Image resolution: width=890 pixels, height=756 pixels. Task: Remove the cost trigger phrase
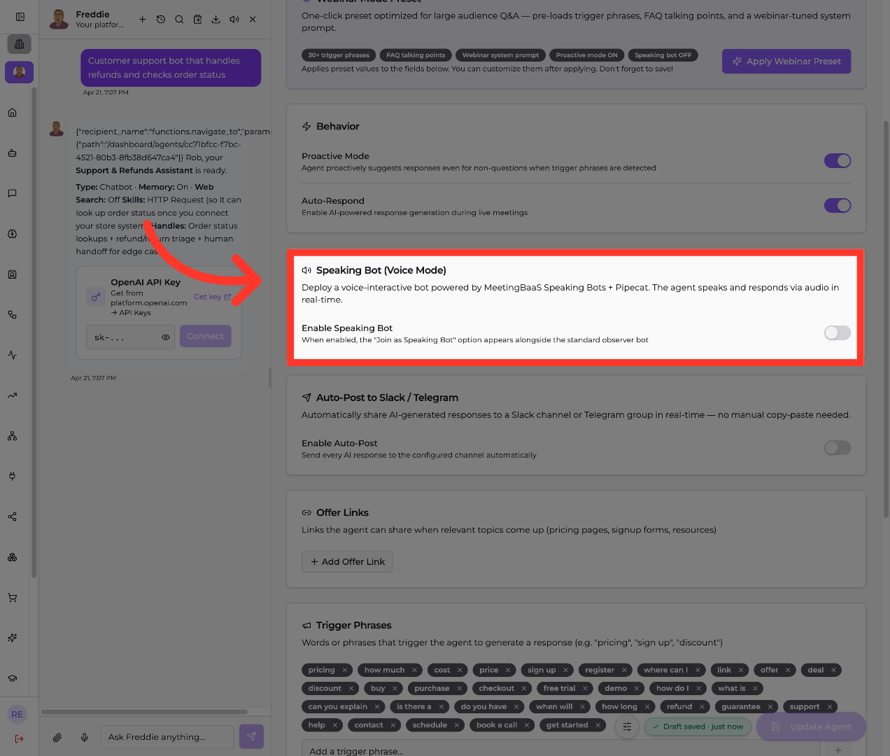[460, 670]
